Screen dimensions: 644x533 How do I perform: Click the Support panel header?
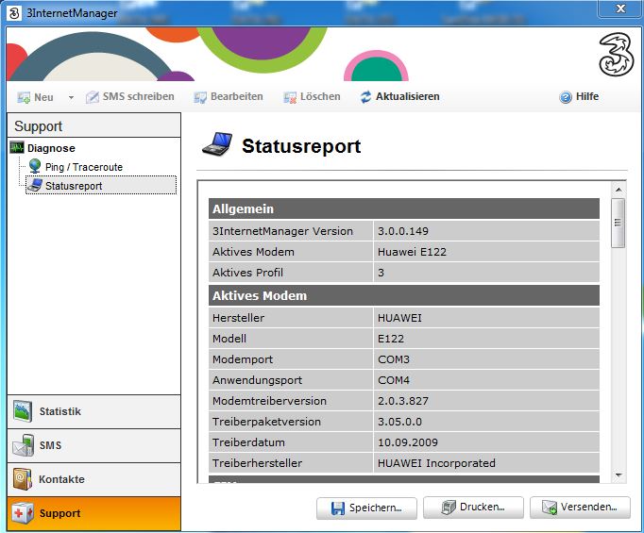[x=94, y=125]
